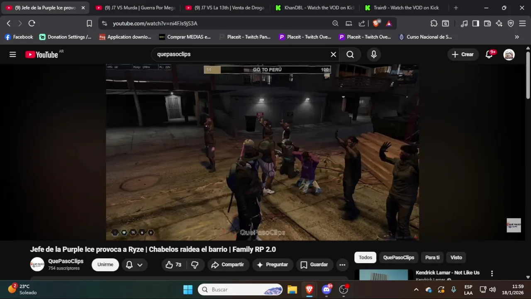The image size is (531, 299).
Task: Click the taskbar Buscar search box
Action: point(241,289)
